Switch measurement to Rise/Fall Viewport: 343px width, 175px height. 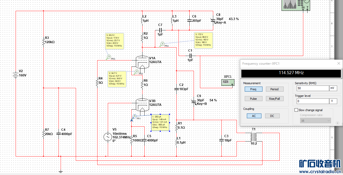[x=275, y=99]
